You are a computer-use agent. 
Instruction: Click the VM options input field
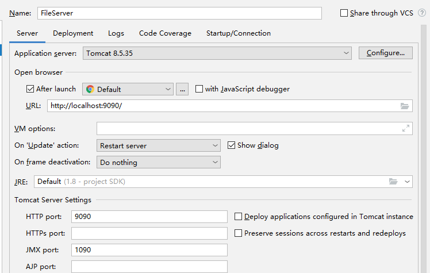coord(255,129)
